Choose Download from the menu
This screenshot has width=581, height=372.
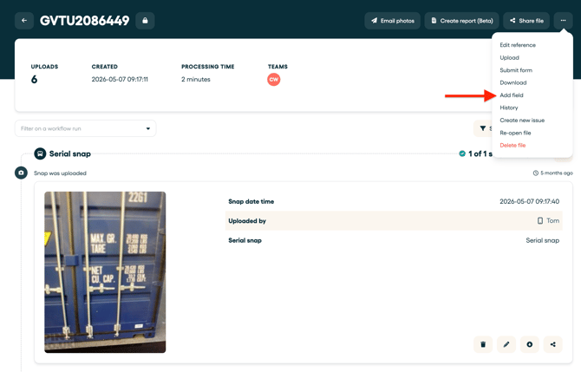coord(513,82)
